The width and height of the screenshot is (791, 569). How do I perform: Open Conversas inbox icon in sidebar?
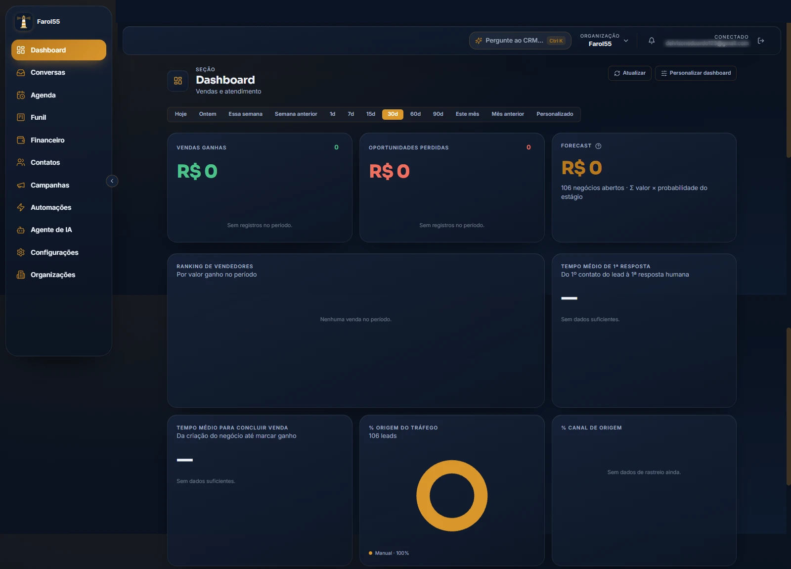coord(21,73)
